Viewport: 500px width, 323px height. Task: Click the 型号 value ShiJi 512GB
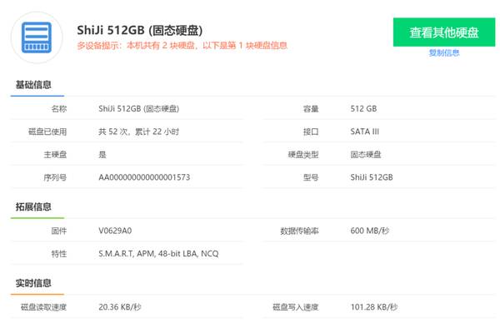(x=372, y=177)
